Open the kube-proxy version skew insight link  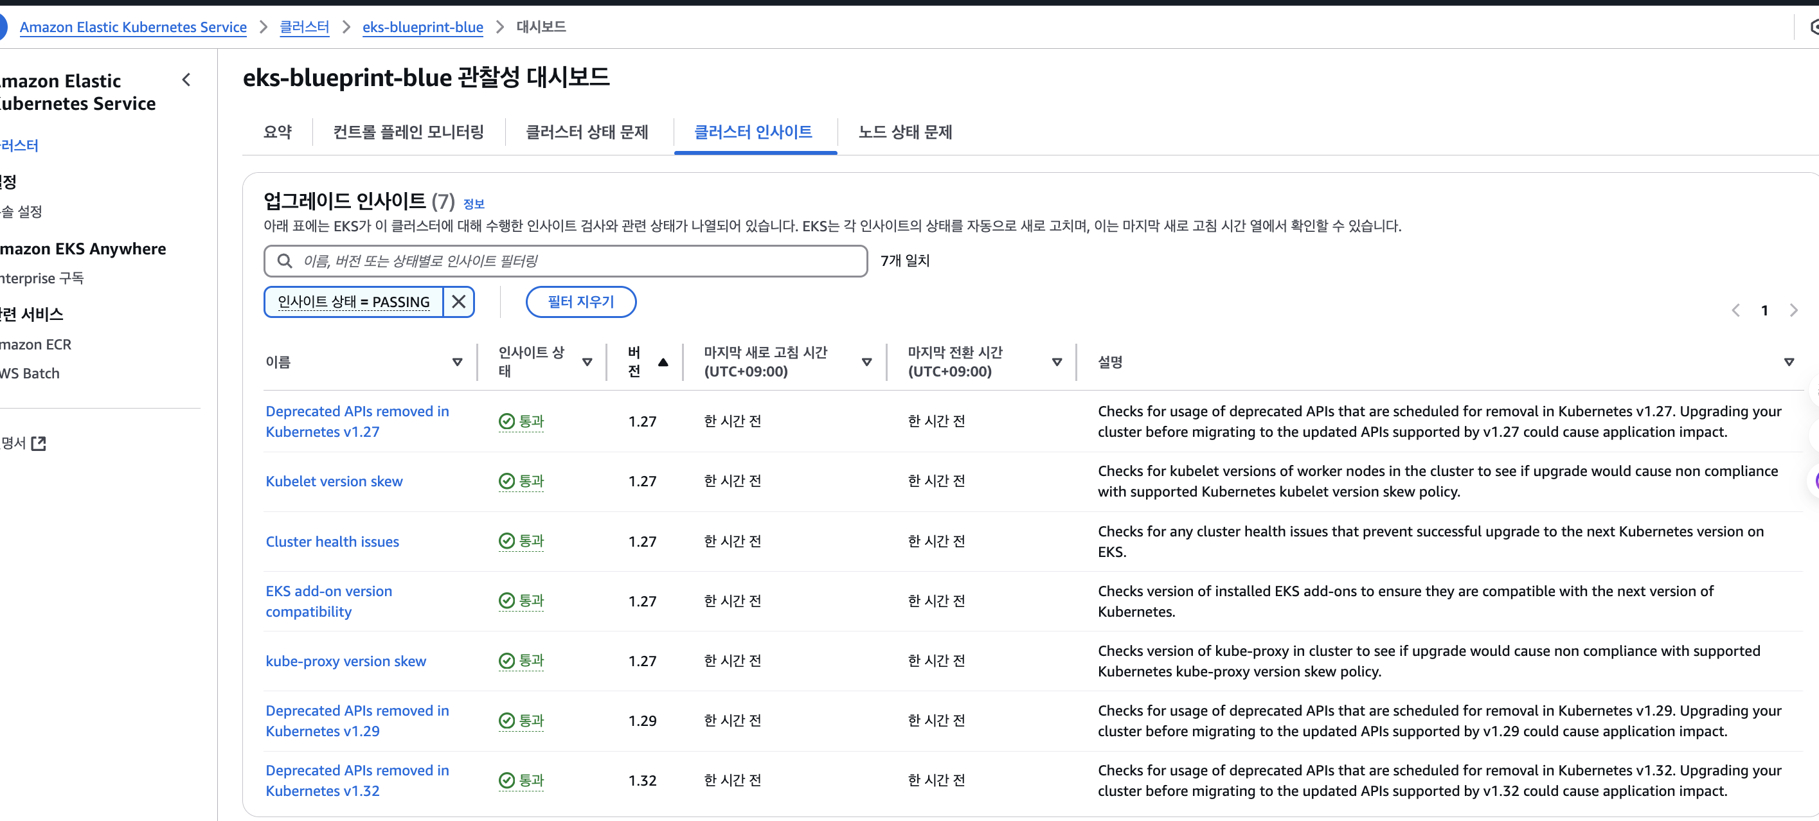(x=345, y=662)
